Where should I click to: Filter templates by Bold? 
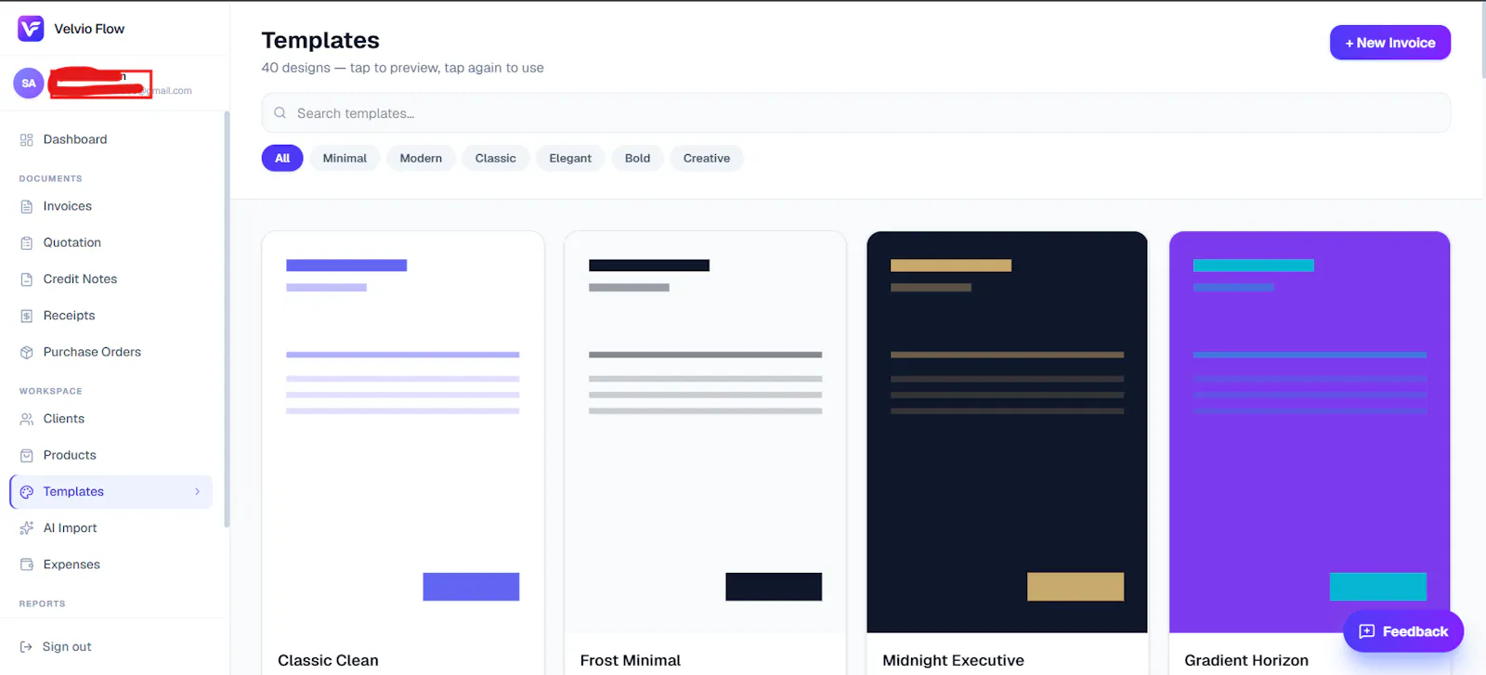coord(637,158)
